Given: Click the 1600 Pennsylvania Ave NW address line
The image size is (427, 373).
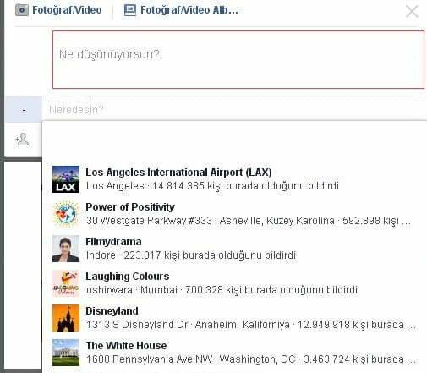Looking at the screenshot, I should click(251, 359).
